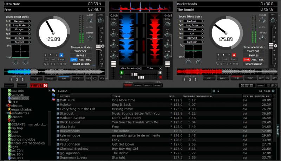
Task: Open Fx5 BeatGrid dropdown on right deck
Action: tap(202, 38)
